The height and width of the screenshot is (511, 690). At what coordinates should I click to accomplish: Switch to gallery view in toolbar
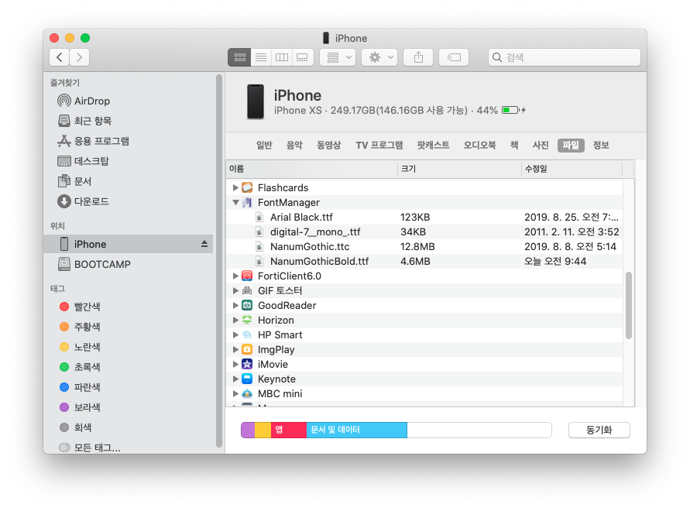[x=302, y=57]
